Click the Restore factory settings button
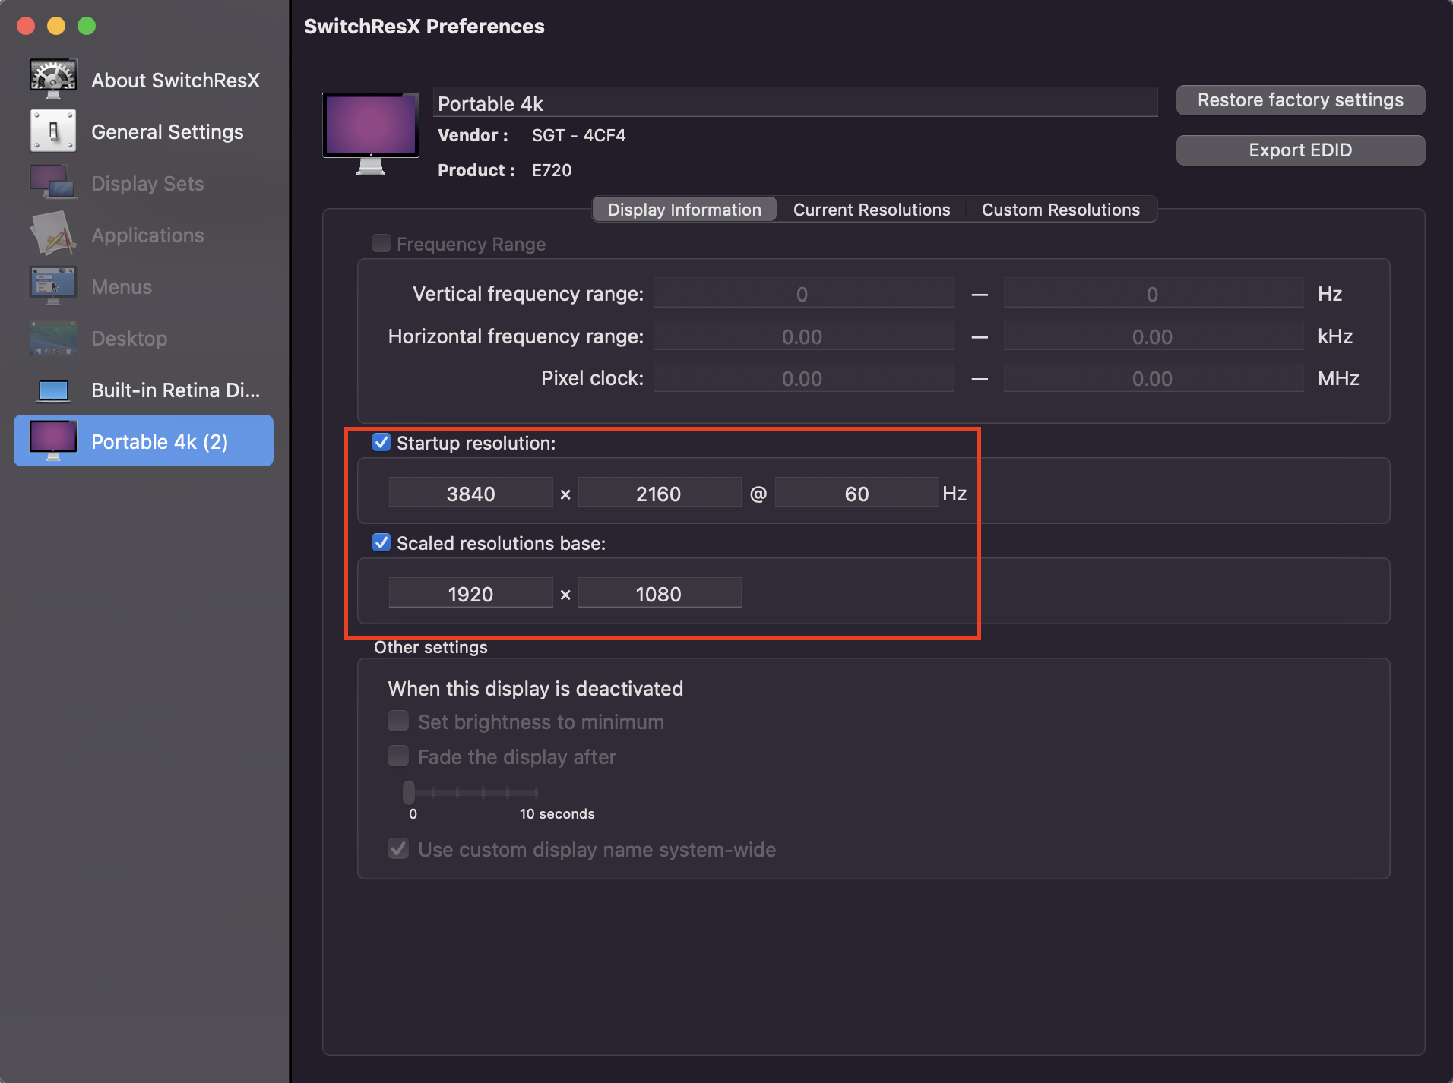This screenshot has height=1083, width=1453. [1299, 100]
